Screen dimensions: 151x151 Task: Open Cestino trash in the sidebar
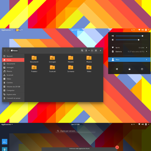(13, 83)
